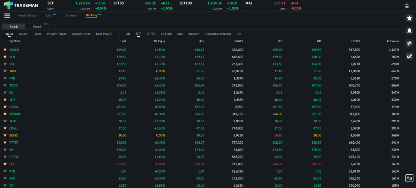Filter list to Warrant

pos(194,34)
